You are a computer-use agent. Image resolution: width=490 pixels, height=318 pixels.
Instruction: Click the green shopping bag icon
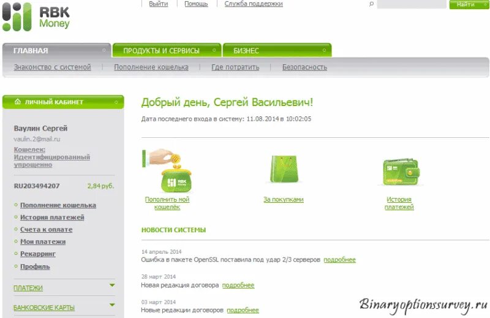[284, 169]
